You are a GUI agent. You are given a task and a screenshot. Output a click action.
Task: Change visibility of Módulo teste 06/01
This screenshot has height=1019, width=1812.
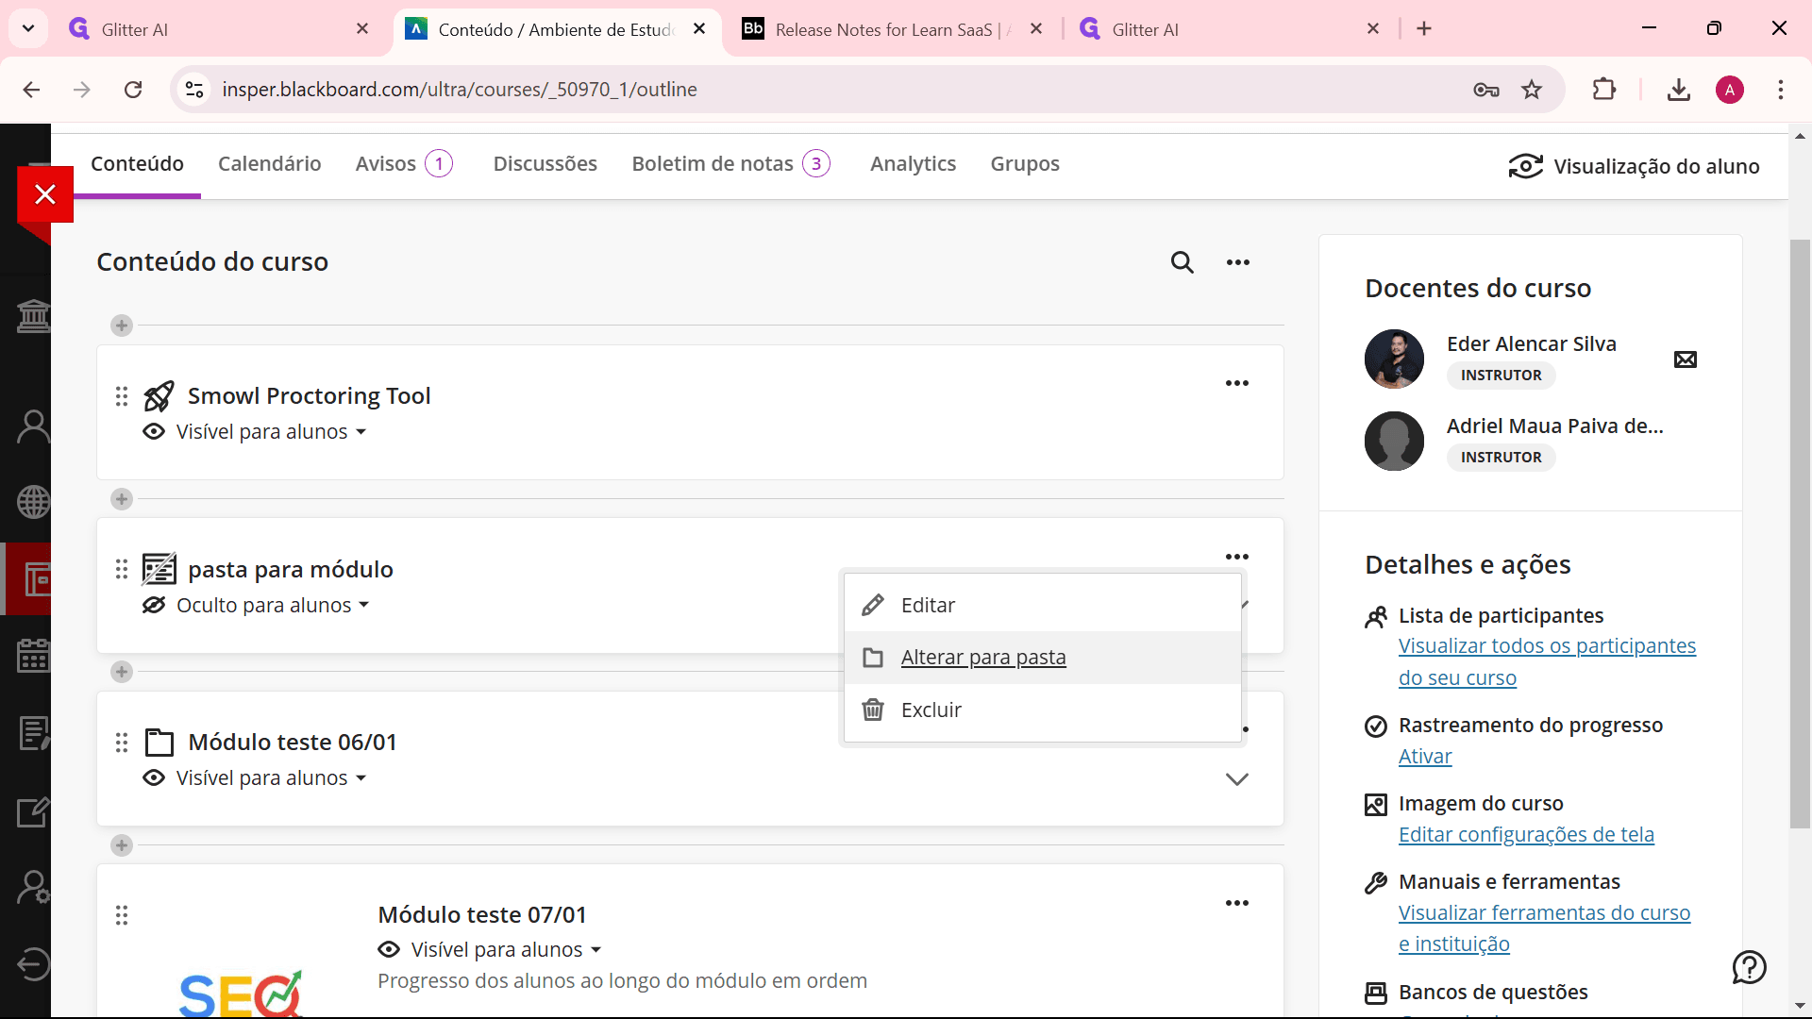pyautogui.click(x=254, y=778)
